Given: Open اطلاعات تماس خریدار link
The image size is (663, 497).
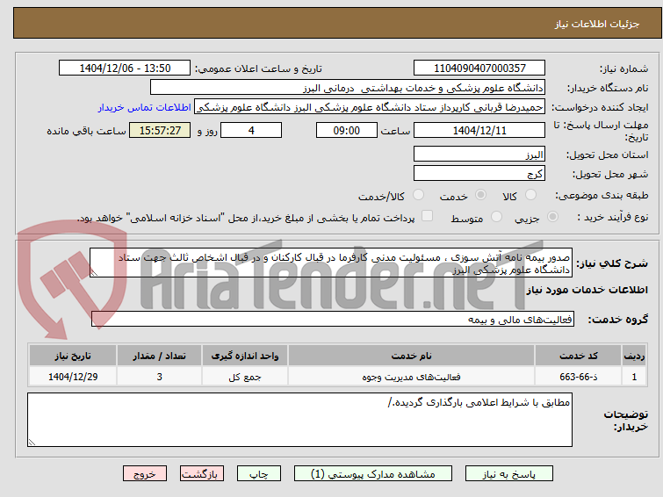Looking at the screenshot, I should (145, 107).
